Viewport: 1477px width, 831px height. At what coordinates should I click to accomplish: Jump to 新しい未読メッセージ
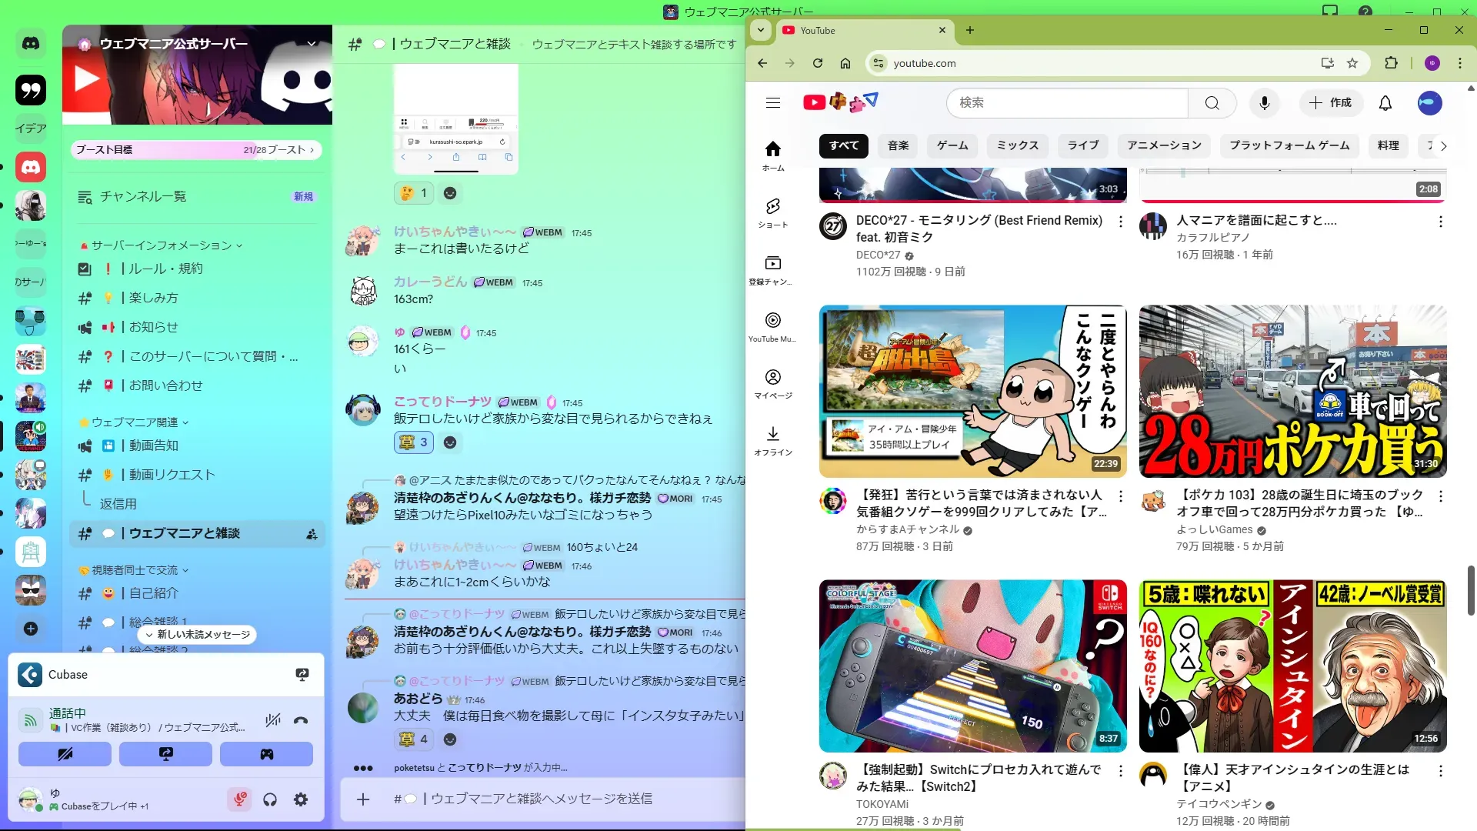(198, 635)
